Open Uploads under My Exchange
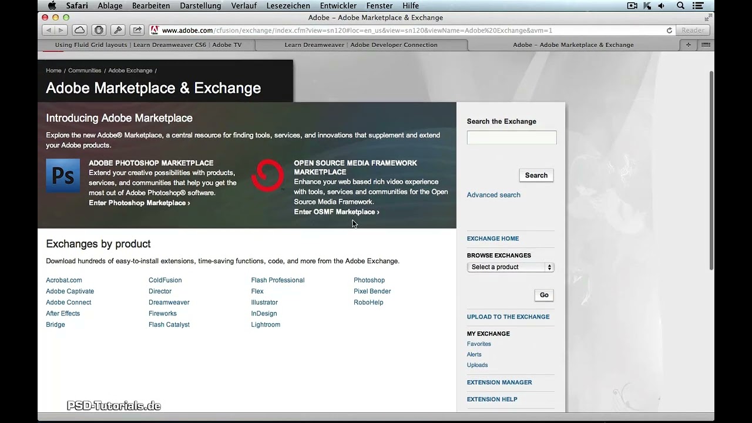Screen dimensions: 752x423 pyautogui.click(x=477, y=365)
